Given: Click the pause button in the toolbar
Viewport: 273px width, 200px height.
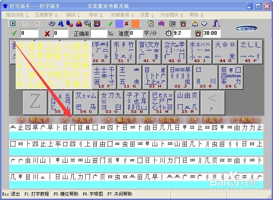Looking at the screenshot, I should (x=25, y=24).
